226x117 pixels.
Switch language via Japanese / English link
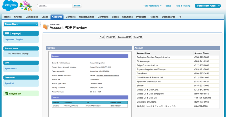pyautogui.click(x=14, y=39)
